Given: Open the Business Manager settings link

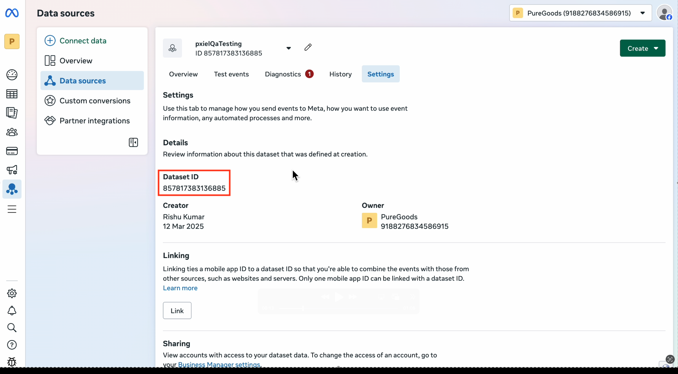Looking at the screenshot, I should (x=220, y=364).
